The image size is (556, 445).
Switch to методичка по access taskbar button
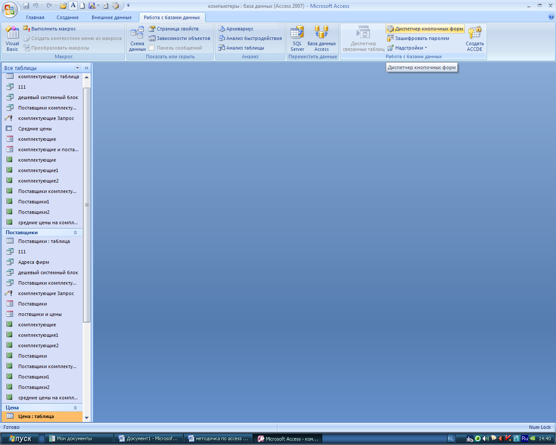coord(218,438)
